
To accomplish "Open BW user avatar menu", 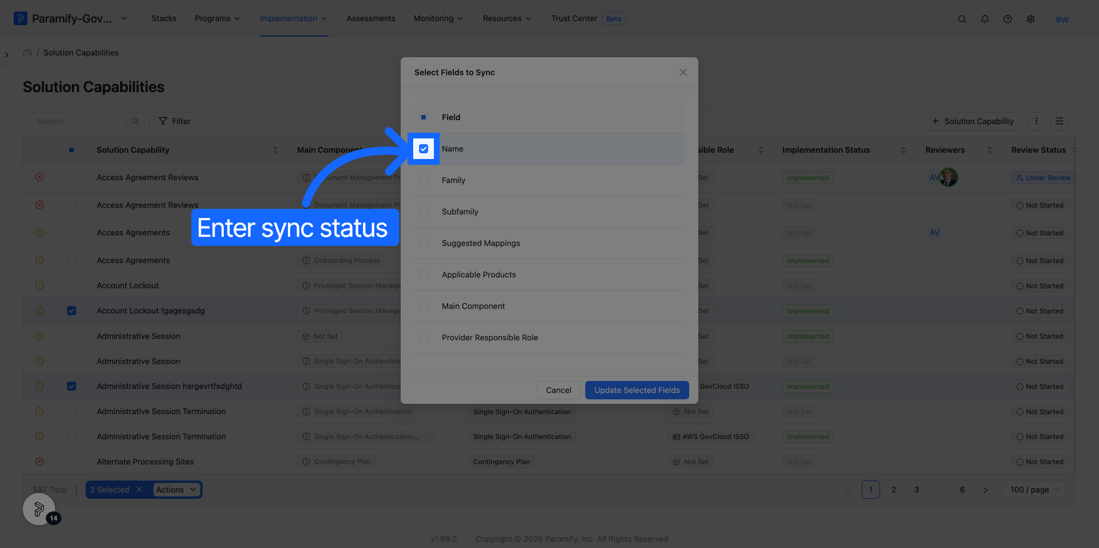I will click(x=1062, y=19).
